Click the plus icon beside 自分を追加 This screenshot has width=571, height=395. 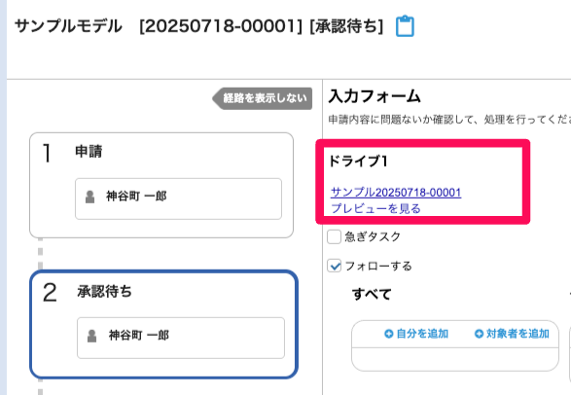(388, 334)
